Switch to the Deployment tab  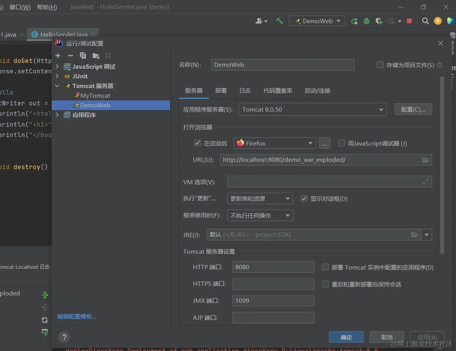point(221,91)
